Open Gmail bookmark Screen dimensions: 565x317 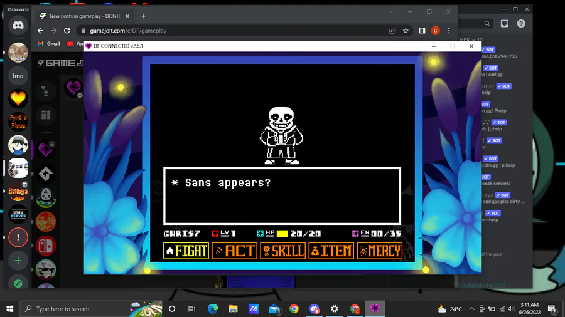pos(49,43)
